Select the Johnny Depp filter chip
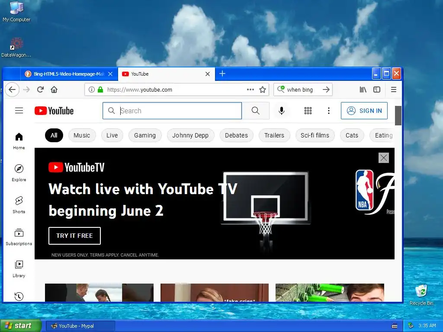 (190, 135)
